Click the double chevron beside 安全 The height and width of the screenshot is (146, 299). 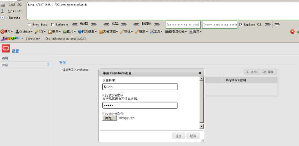pyautogui.click(x=48, y=65)
